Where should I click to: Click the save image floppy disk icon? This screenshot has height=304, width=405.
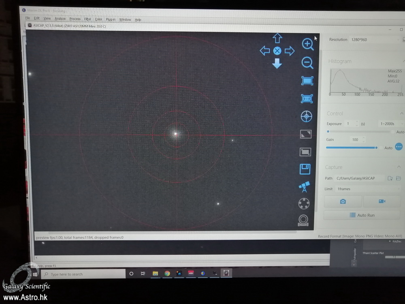(305, 169)
